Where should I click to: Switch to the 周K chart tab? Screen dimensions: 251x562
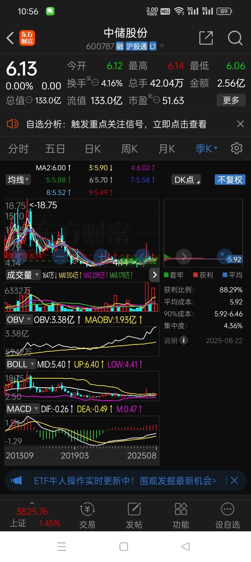(129, 149)
